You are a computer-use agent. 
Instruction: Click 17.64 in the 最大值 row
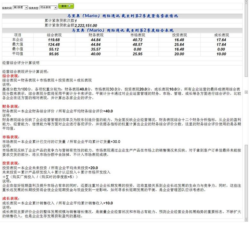coord(221,45)
